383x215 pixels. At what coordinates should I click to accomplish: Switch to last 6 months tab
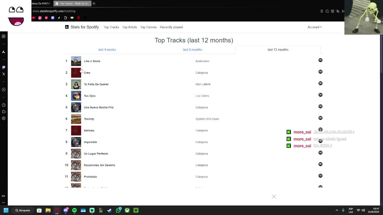(x=192, y=50)
